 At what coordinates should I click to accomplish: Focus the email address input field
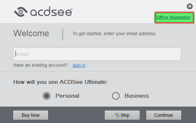click(x=97, y=54)
